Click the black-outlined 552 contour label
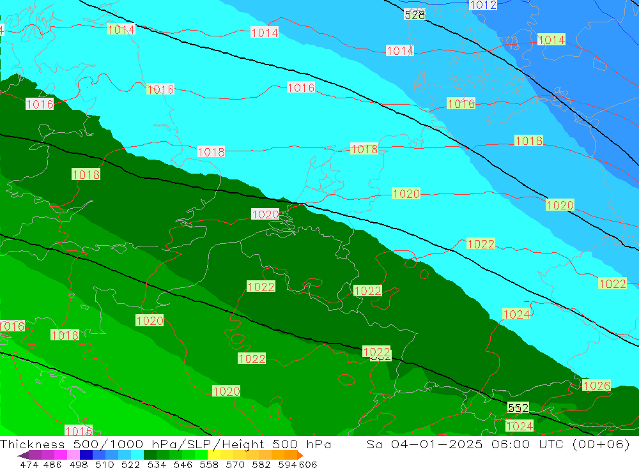The image size is (639, 468). tap(518, 408)
